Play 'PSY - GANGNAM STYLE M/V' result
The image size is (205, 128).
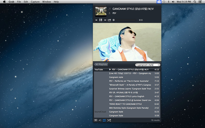(x=127, y=69)
